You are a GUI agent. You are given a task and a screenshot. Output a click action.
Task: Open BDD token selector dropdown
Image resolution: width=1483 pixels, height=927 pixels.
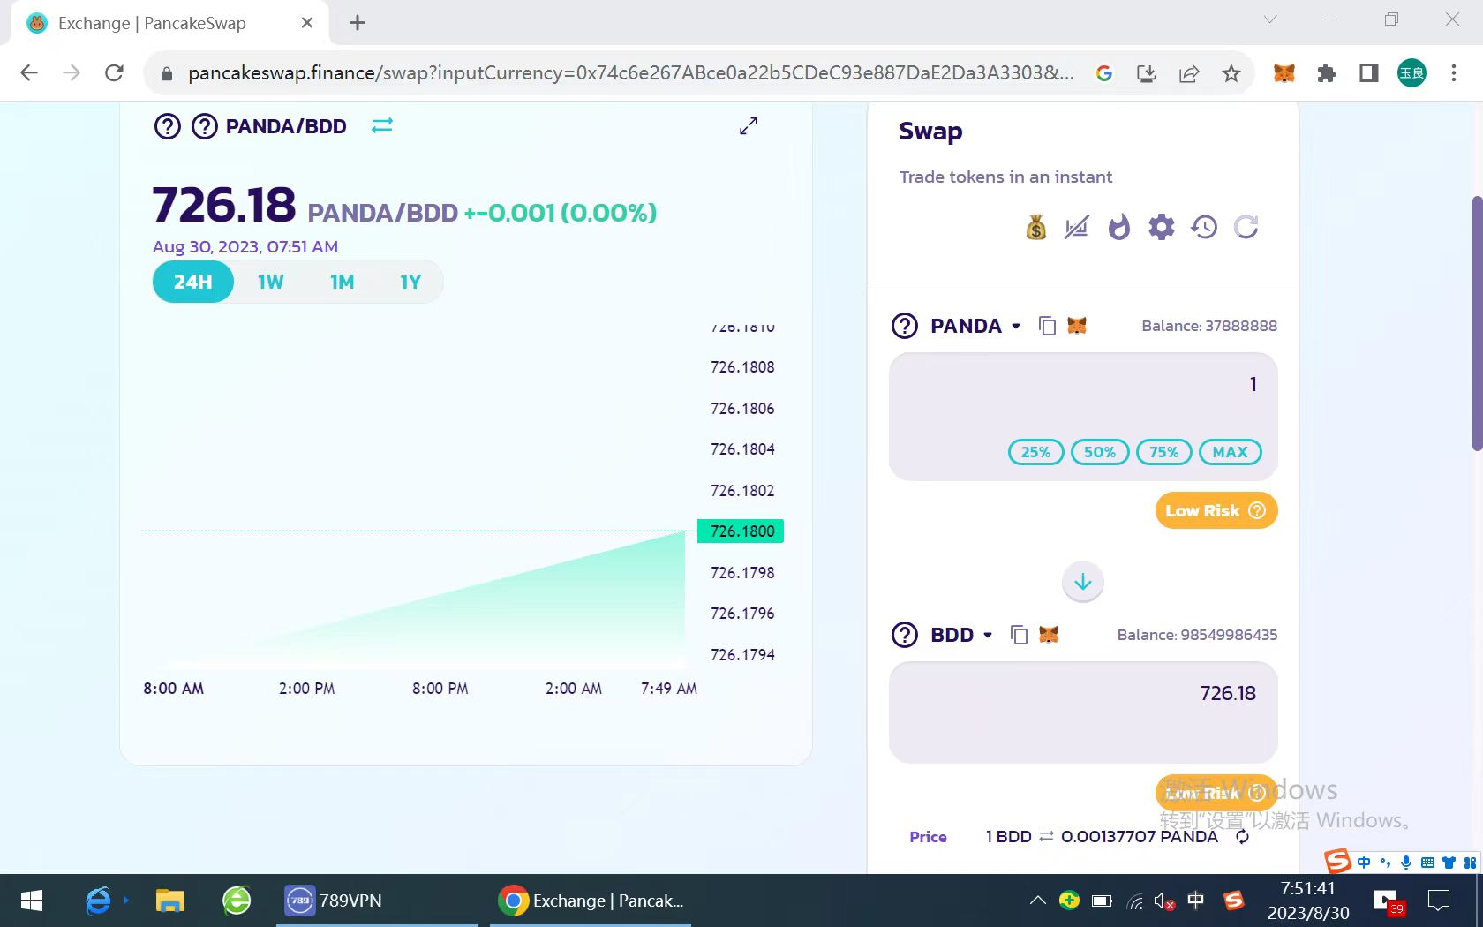[x=960, y=635]
